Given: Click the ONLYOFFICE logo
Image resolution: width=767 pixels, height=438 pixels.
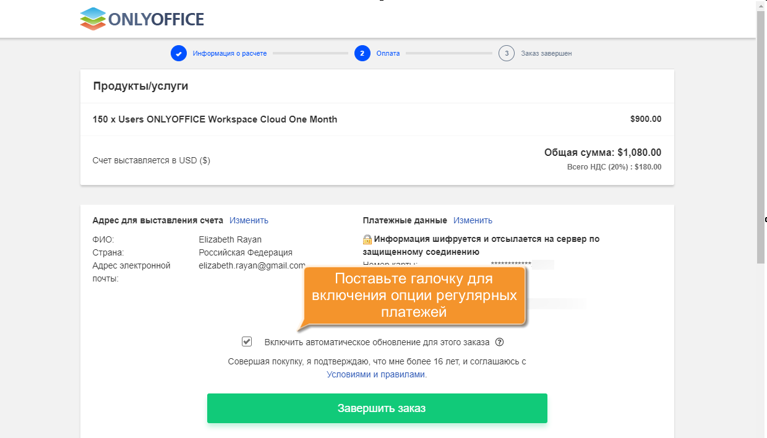Looking at the screenshot, I should (142, 19).
